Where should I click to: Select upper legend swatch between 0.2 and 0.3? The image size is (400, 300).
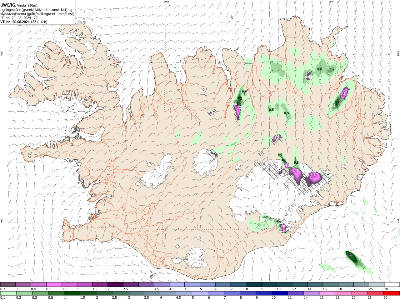[8, 285]
